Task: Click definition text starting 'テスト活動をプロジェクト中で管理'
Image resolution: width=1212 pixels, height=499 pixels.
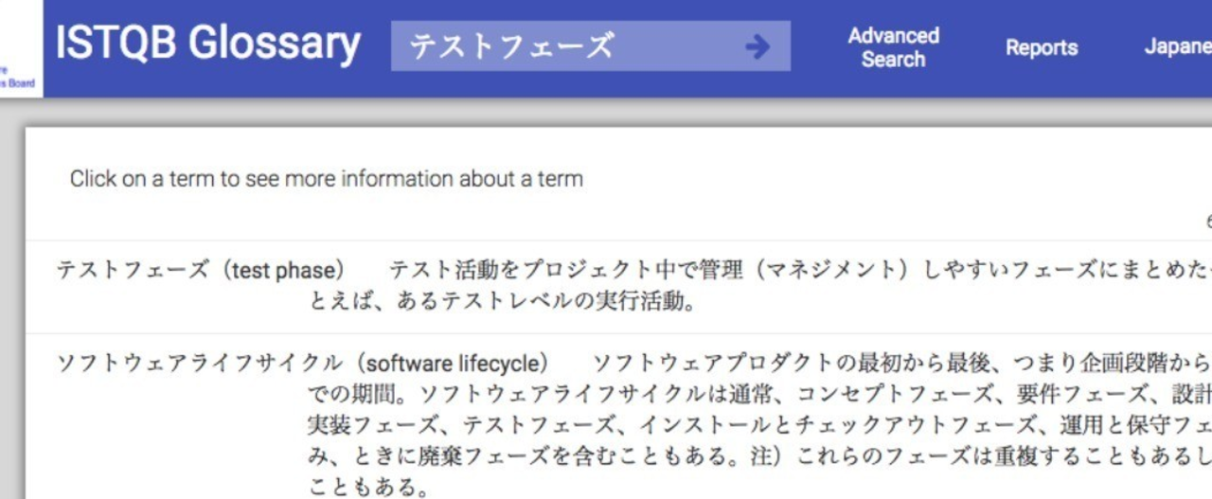Action: click(800, 271)
